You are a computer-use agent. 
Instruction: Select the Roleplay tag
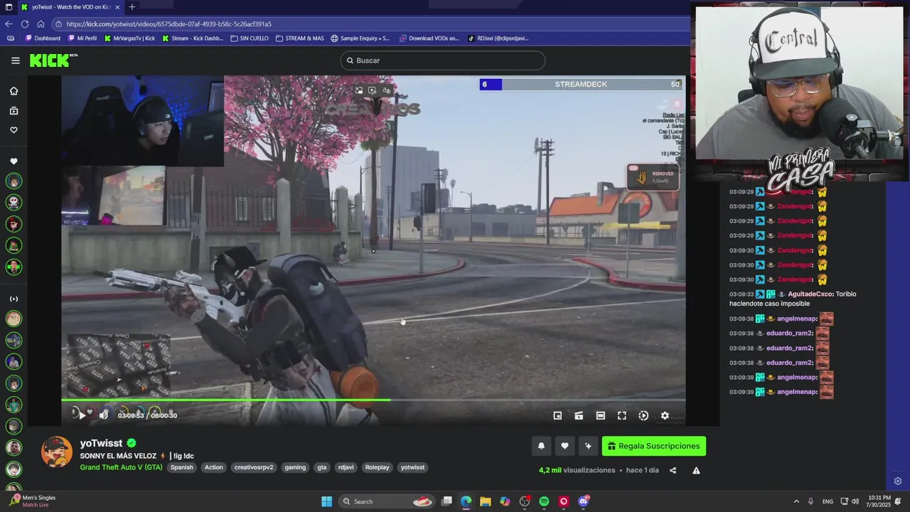point(378,467)
